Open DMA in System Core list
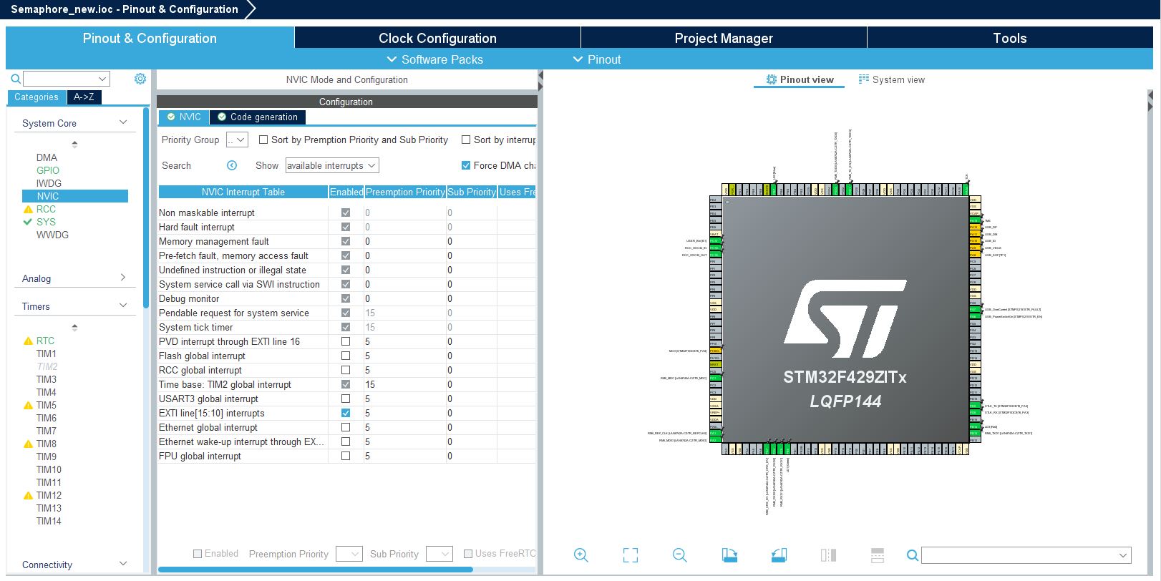This screenshot has width=1161, height=581. [x=47, y=157]
